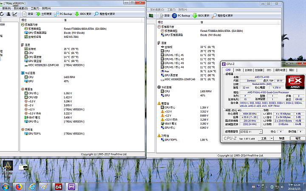Click the refresh arrow icon in front AIDA64 toolbar
This screenshot has width=306, height=191.
coord(2,14)
